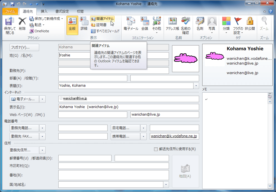The width and height of the screenshot is (276, 192).
Task: Click the business card preview pane
Action: pos(237,65)
